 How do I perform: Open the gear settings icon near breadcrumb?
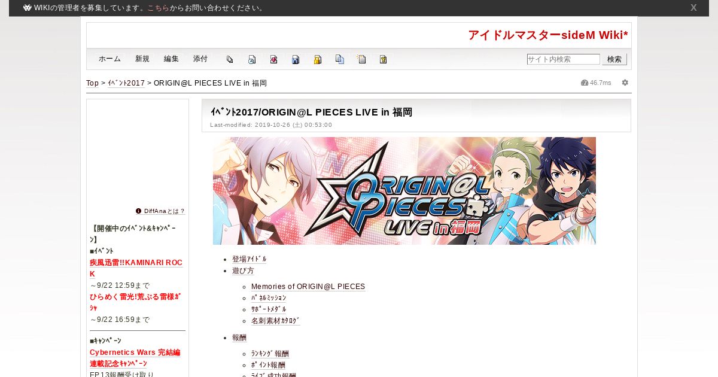pos(625,83)
